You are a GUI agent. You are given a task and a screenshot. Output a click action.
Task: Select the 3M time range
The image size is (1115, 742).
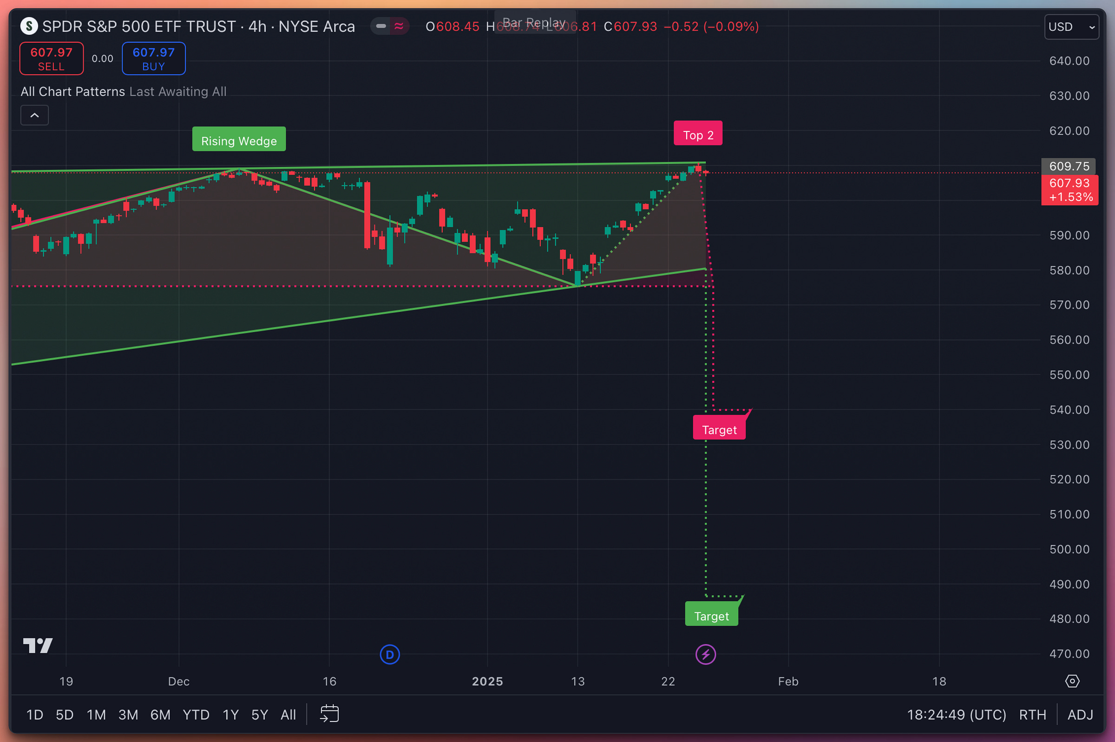click(x=128, y=715)
